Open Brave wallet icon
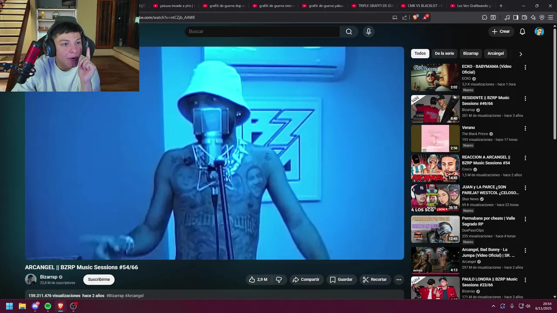 [524, 17]
